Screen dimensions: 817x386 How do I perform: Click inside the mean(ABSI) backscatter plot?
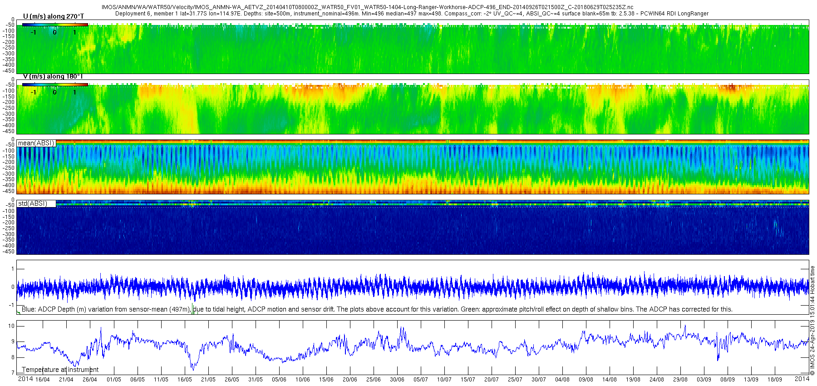[x=413, y=167]
